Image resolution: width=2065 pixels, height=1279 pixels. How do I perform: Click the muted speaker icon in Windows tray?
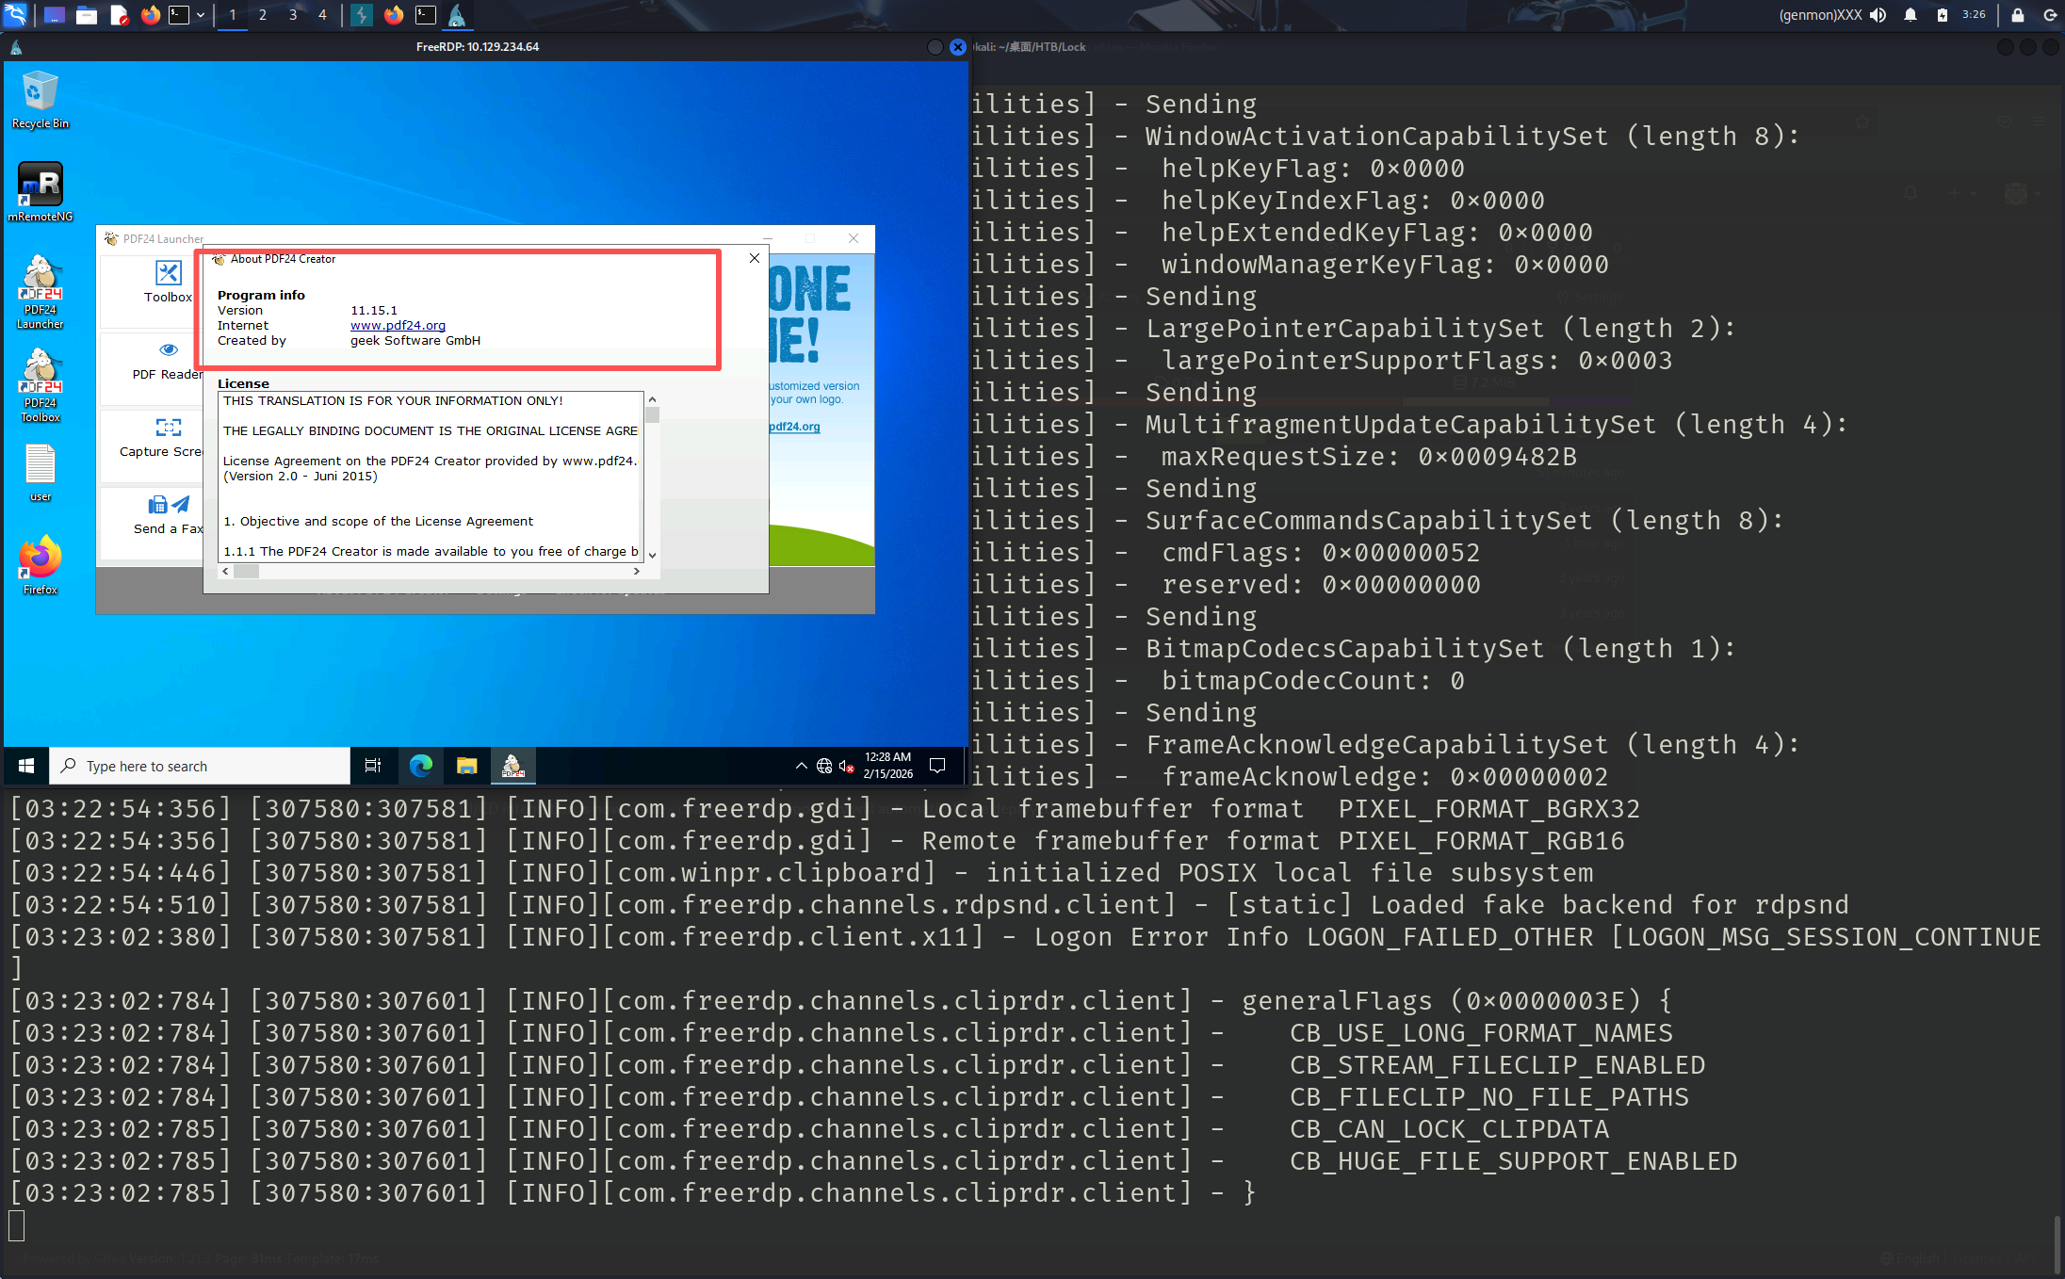[846, 767]
